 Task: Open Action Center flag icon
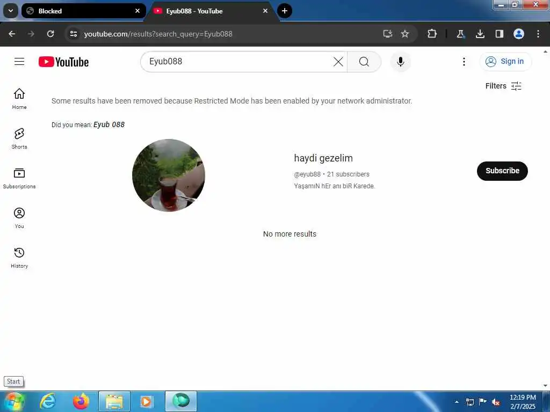[483, 402]
